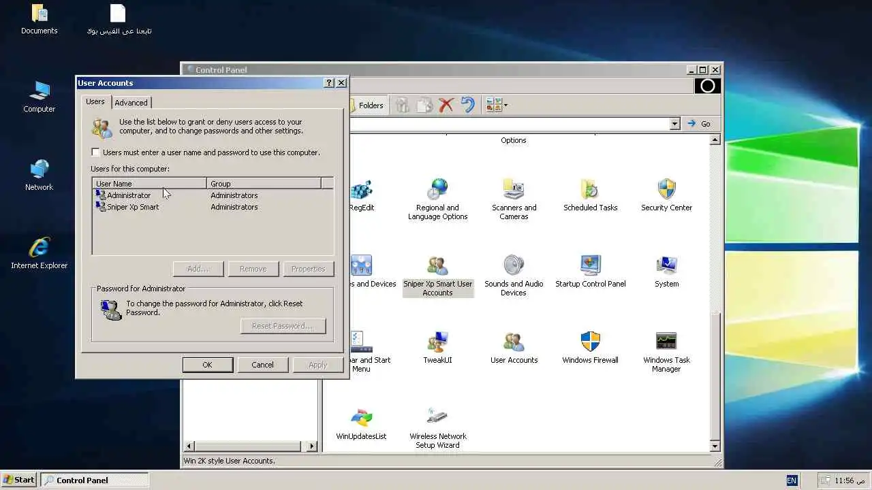This screenshot has width=872, height=490.
Task: Click the Go button by address bar
Action: [x=699, y=124]
